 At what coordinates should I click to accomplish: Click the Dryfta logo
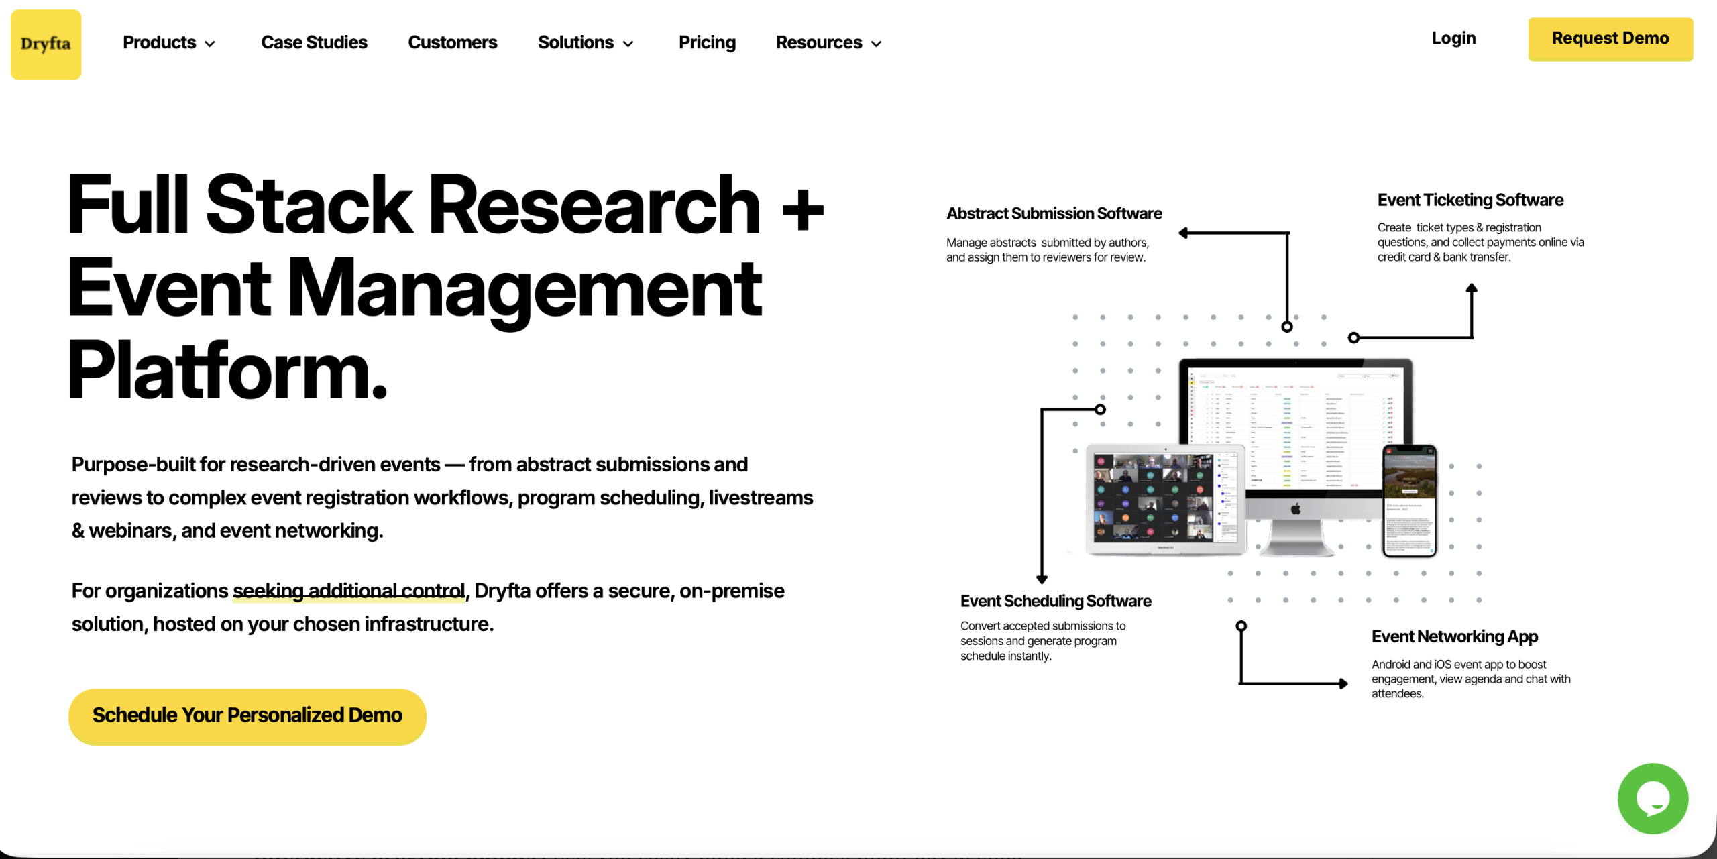[x=46, y=44]
